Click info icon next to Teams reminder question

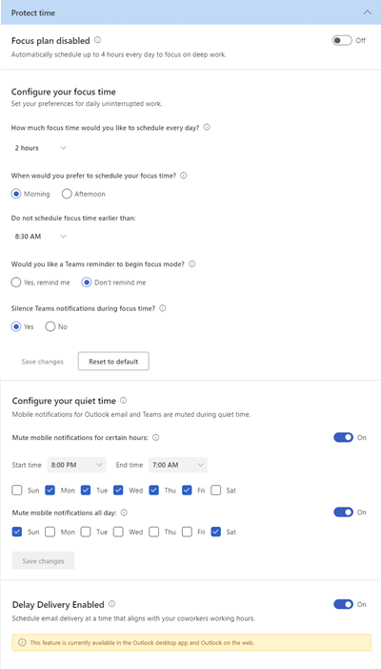191,264
